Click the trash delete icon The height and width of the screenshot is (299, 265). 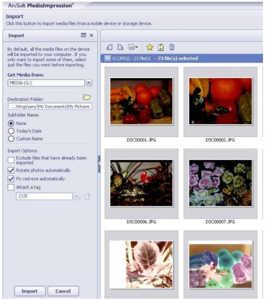click(172, 47)
